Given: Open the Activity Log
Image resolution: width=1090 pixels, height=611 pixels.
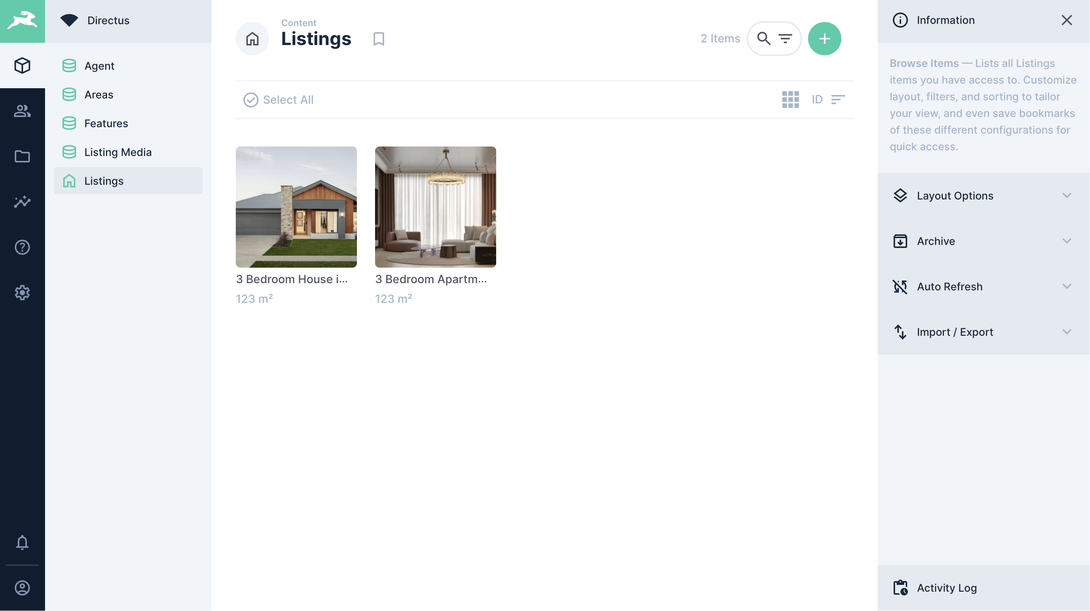Looking at the screenshot, I should (x=947, y=588).
